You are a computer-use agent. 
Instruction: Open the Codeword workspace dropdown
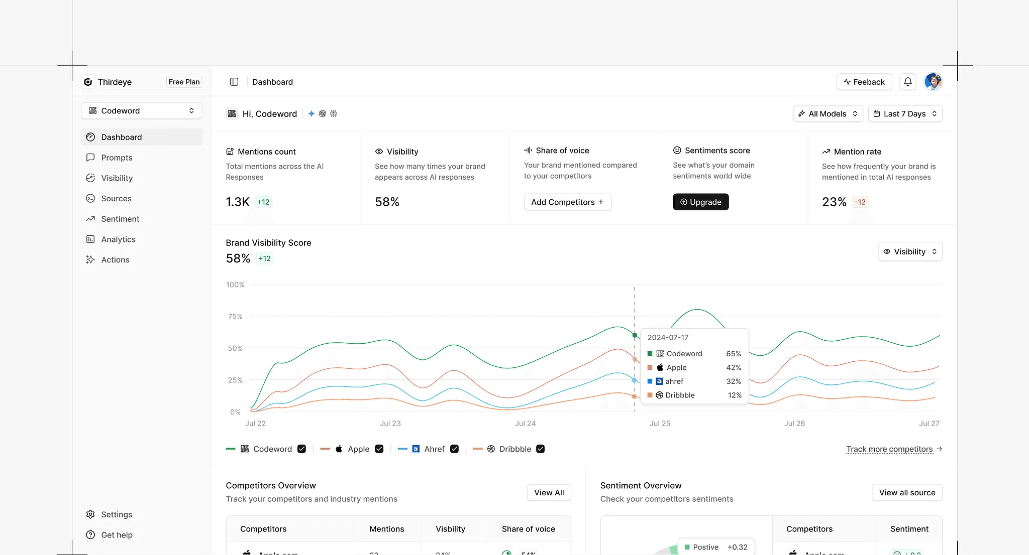(x=141, y=111)
